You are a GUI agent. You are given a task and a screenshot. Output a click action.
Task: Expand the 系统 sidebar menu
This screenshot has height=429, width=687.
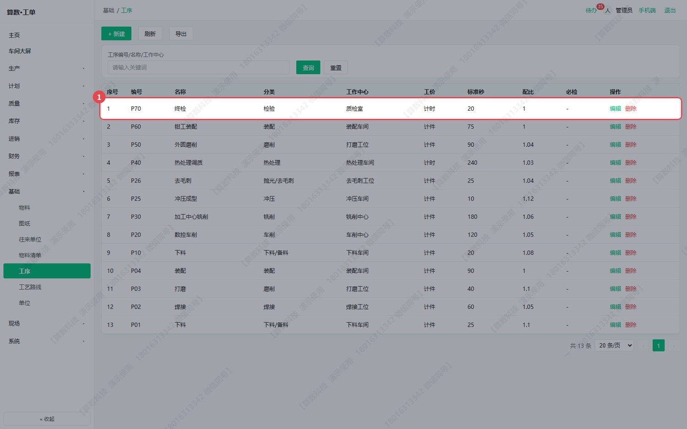(47, 341)
